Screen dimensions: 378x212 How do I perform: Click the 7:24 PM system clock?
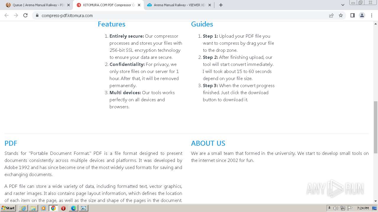[x=363, y=208]
